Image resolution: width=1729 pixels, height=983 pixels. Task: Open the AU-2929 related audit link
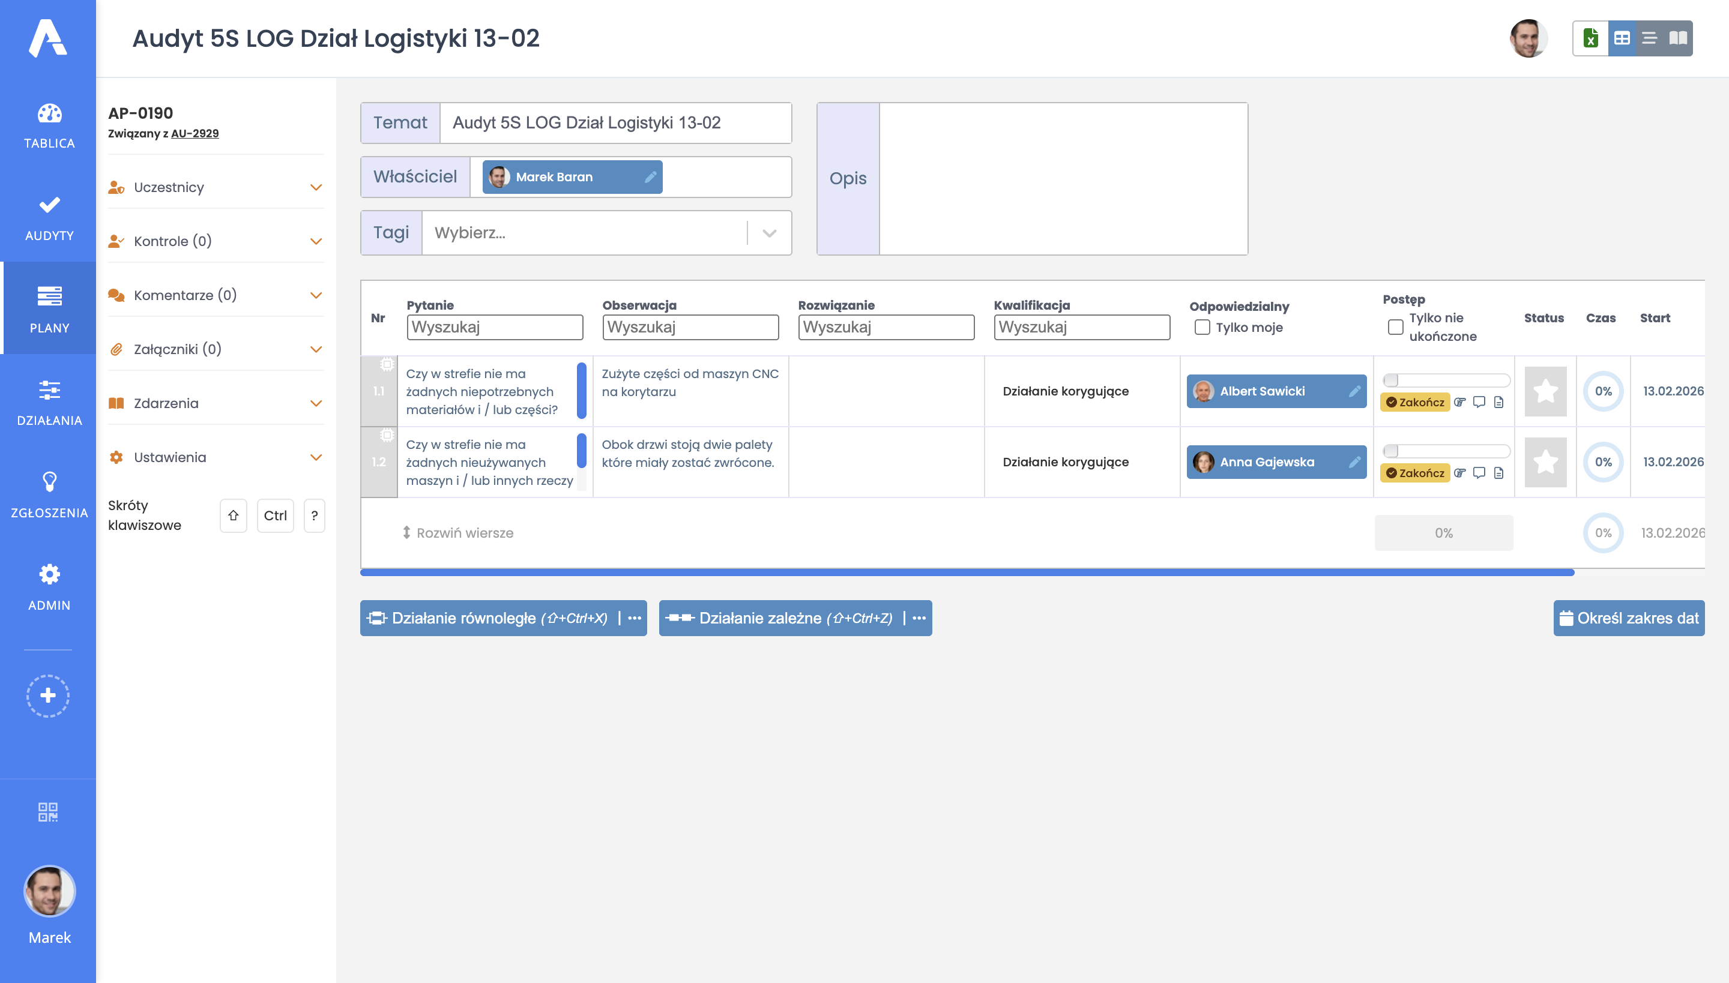click(195, 134)
